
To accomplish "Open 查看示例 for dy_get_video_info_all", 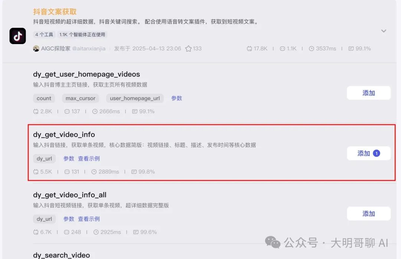I will (x=89, y=219).
